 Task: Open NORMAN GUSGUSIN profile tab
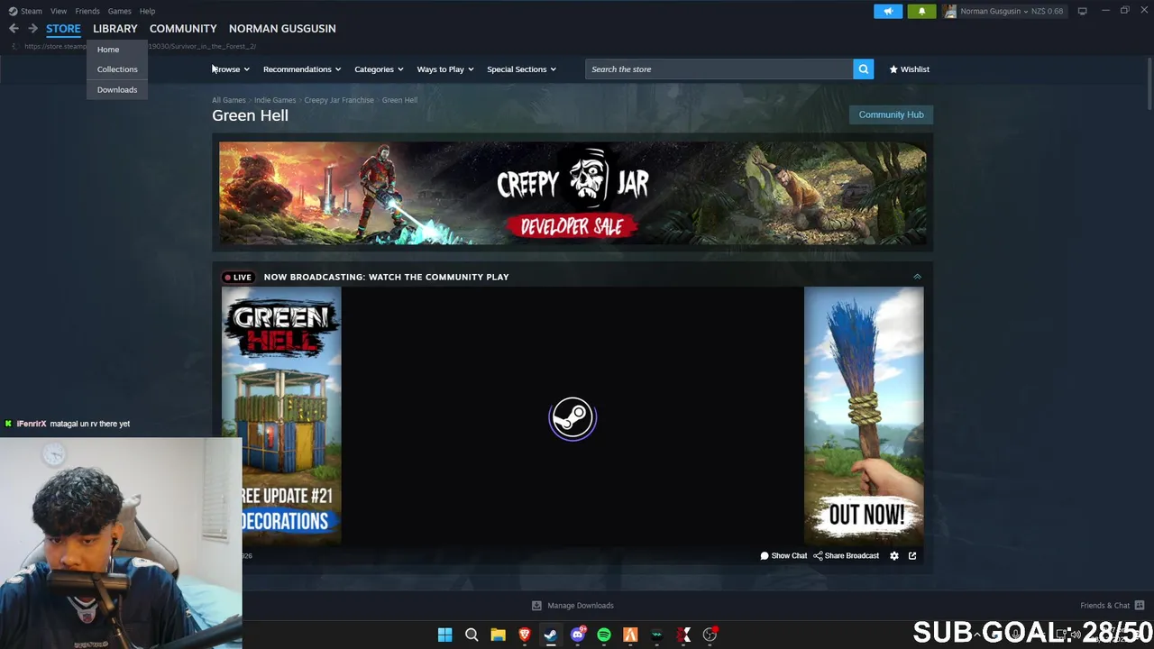[282, 28]
